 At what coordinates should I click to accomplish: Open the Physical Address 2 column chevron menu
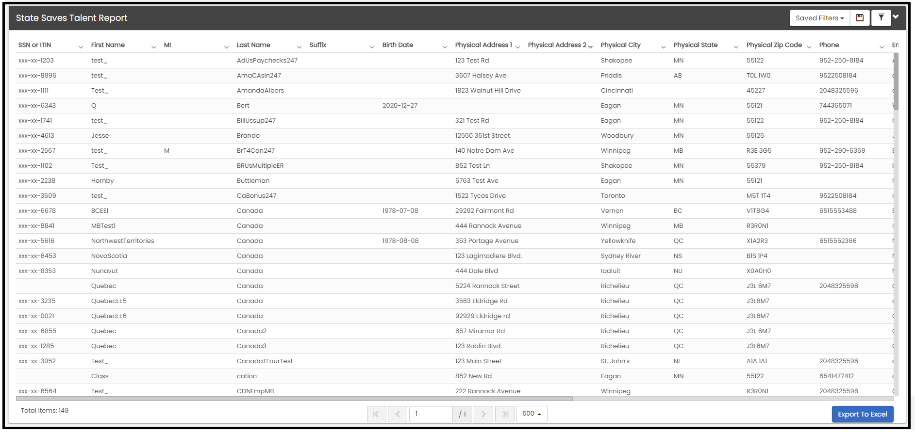[x=590, y=47]
